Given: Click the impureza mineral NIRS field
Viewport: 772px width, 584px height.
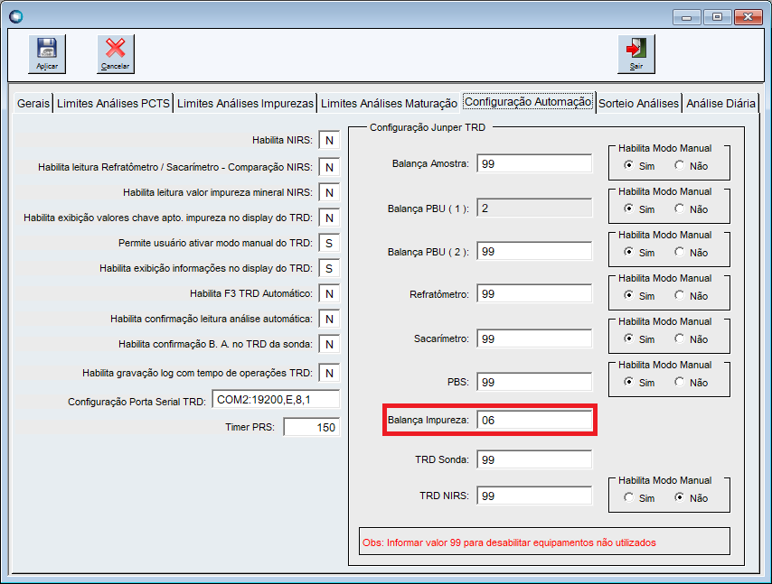Looking at the screenshot, I should [329, 192].
